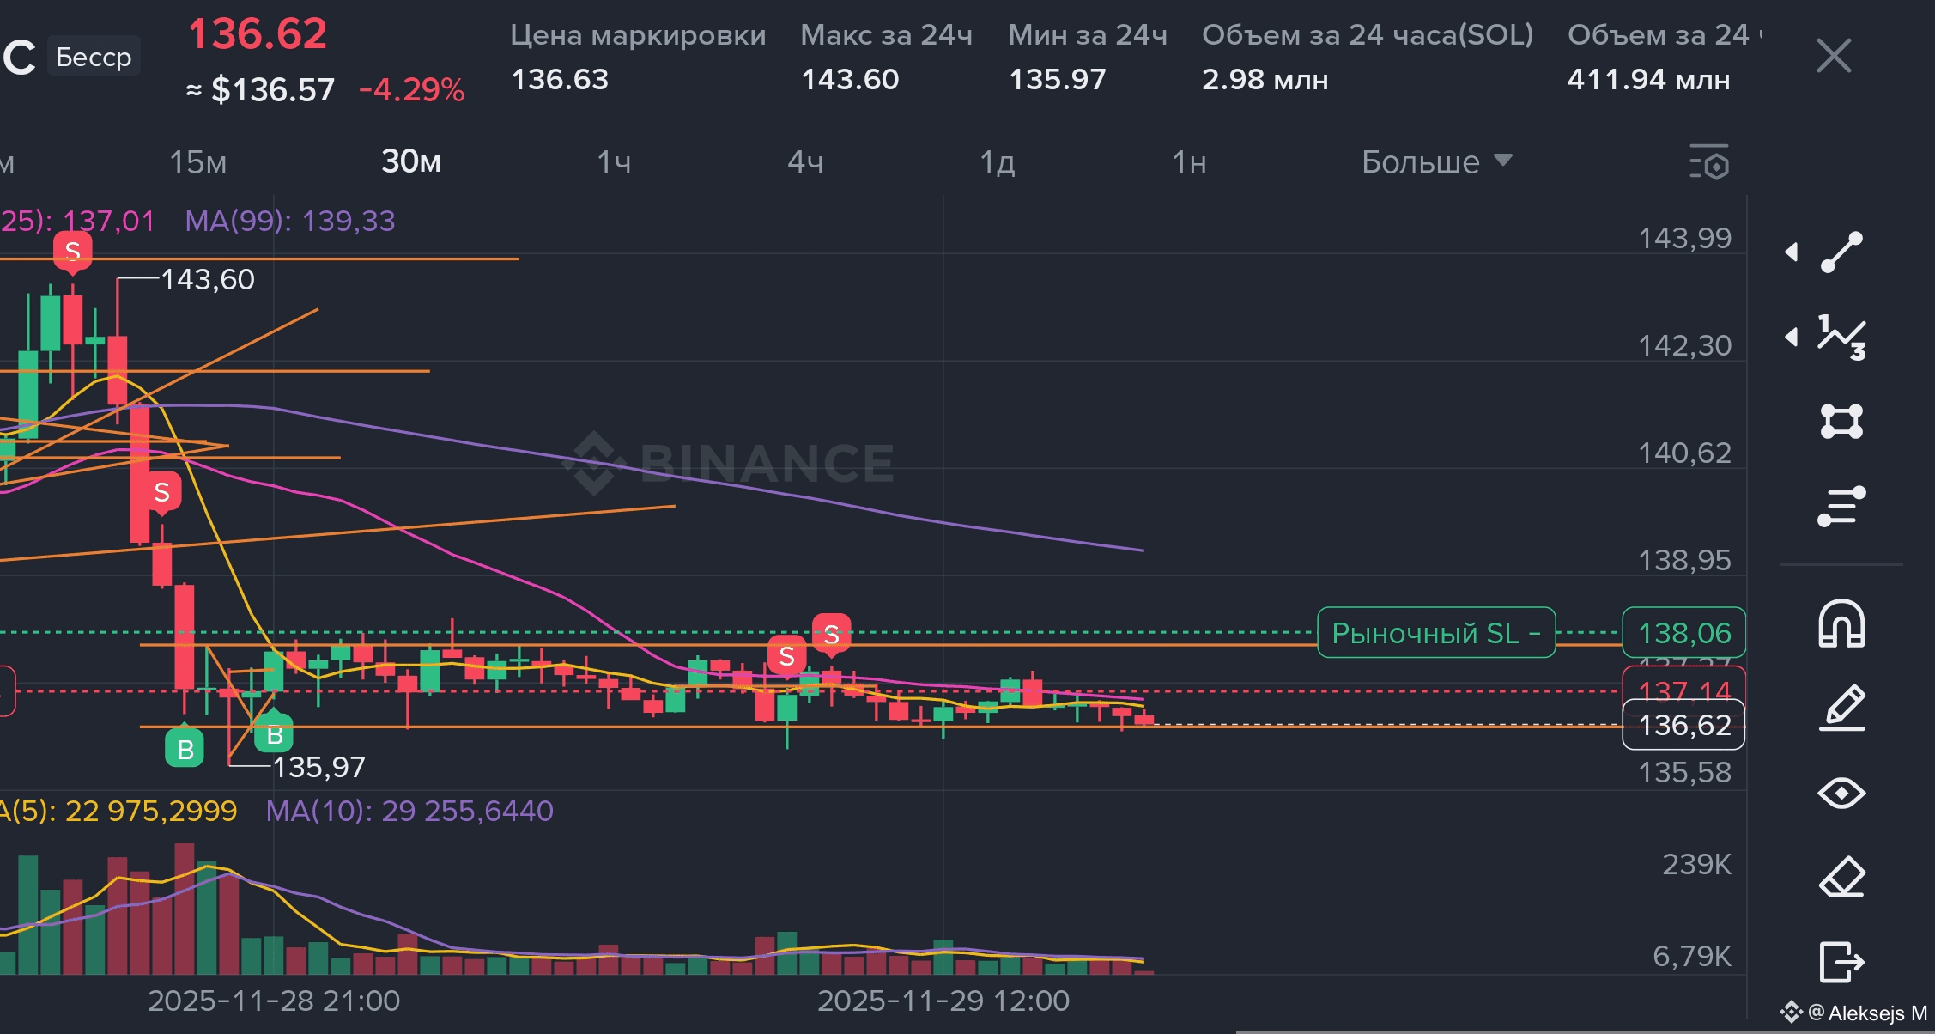Open the chart indicator settings icon
The width and height of the screenshot is (1935, 1034).
tap(1709, 162)
